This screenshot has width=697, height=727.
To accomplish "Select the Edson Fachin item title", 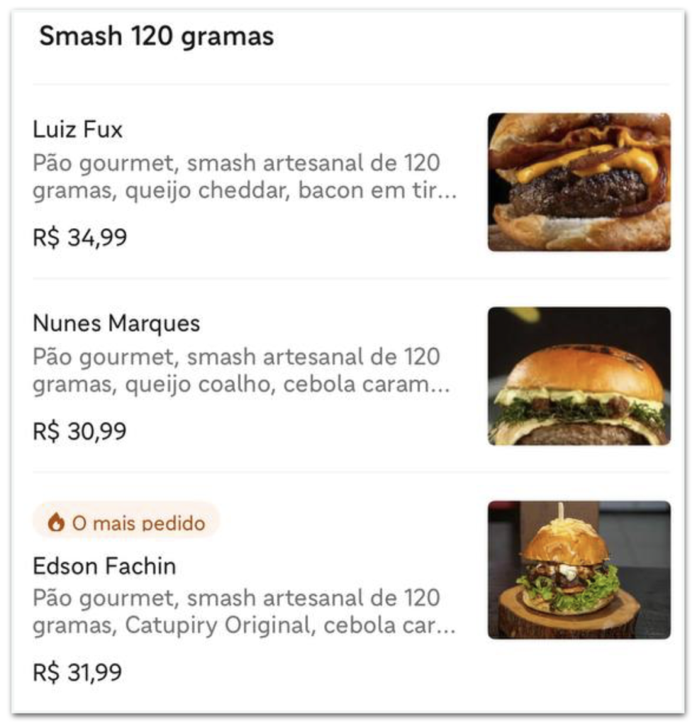I will [105, 566].
